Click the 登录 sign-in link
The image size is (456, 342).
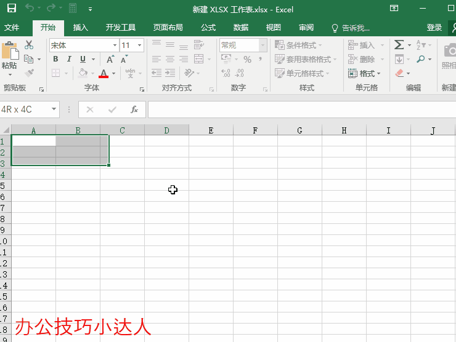[x=434, y=28]
